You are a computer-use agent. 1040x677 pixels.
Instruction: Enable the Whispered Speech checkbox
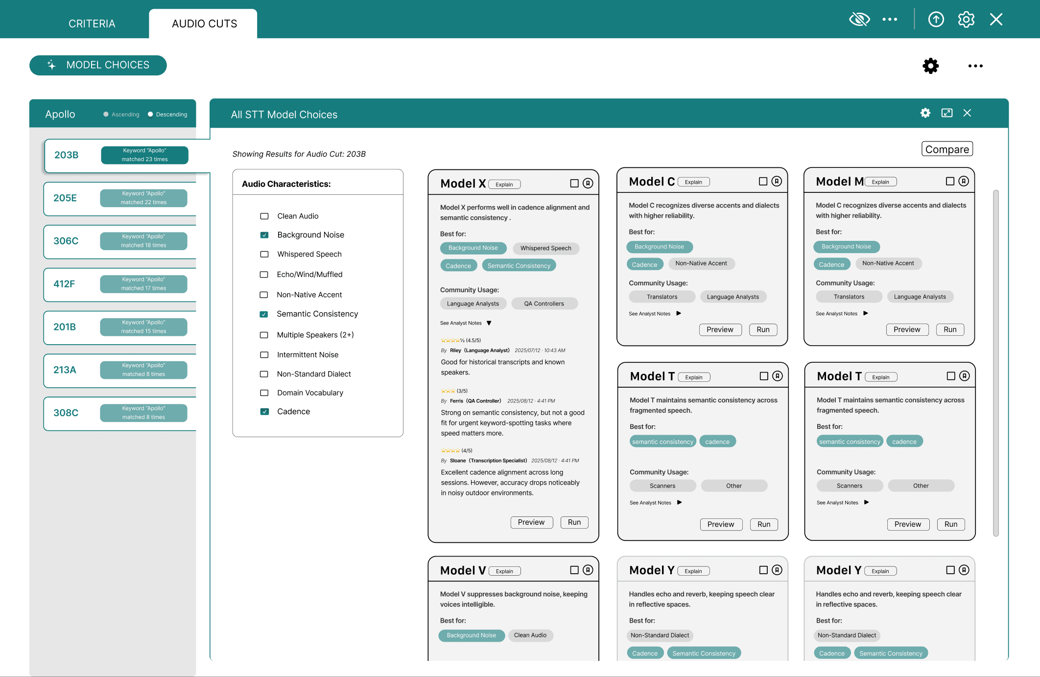(264, 254)
